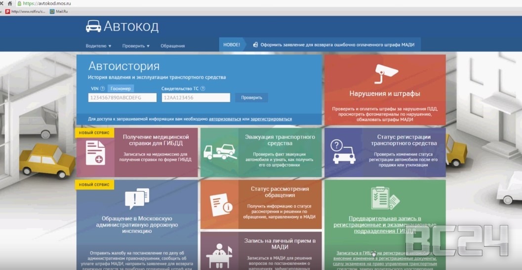The image size is (522, 270).
Task: Expand the Проверить dropdown menu
Action: 136,46
